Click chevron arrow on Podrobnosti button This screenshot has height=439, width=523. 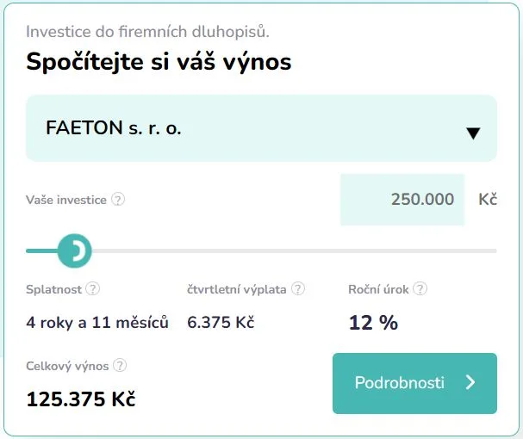[470, 382]
